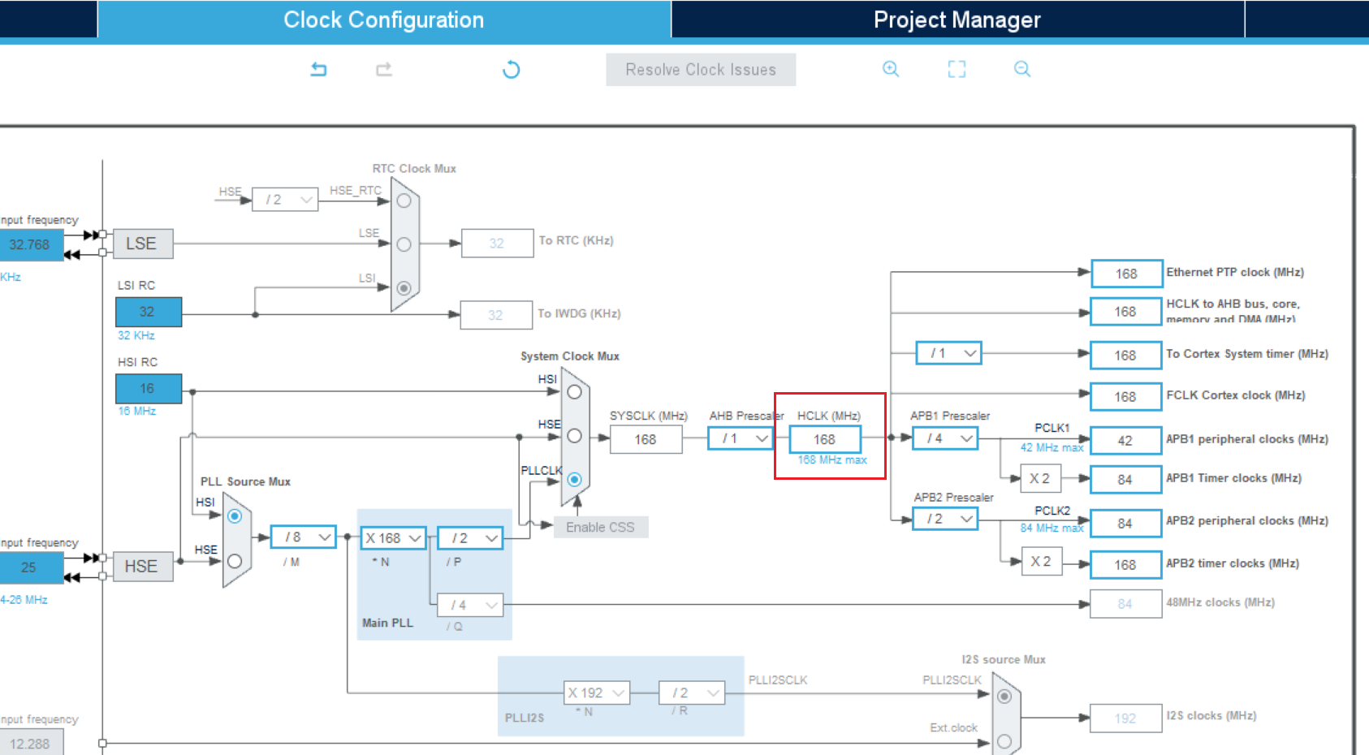
Task: Click Enable CSS button
Action: (x=600, y=527)
